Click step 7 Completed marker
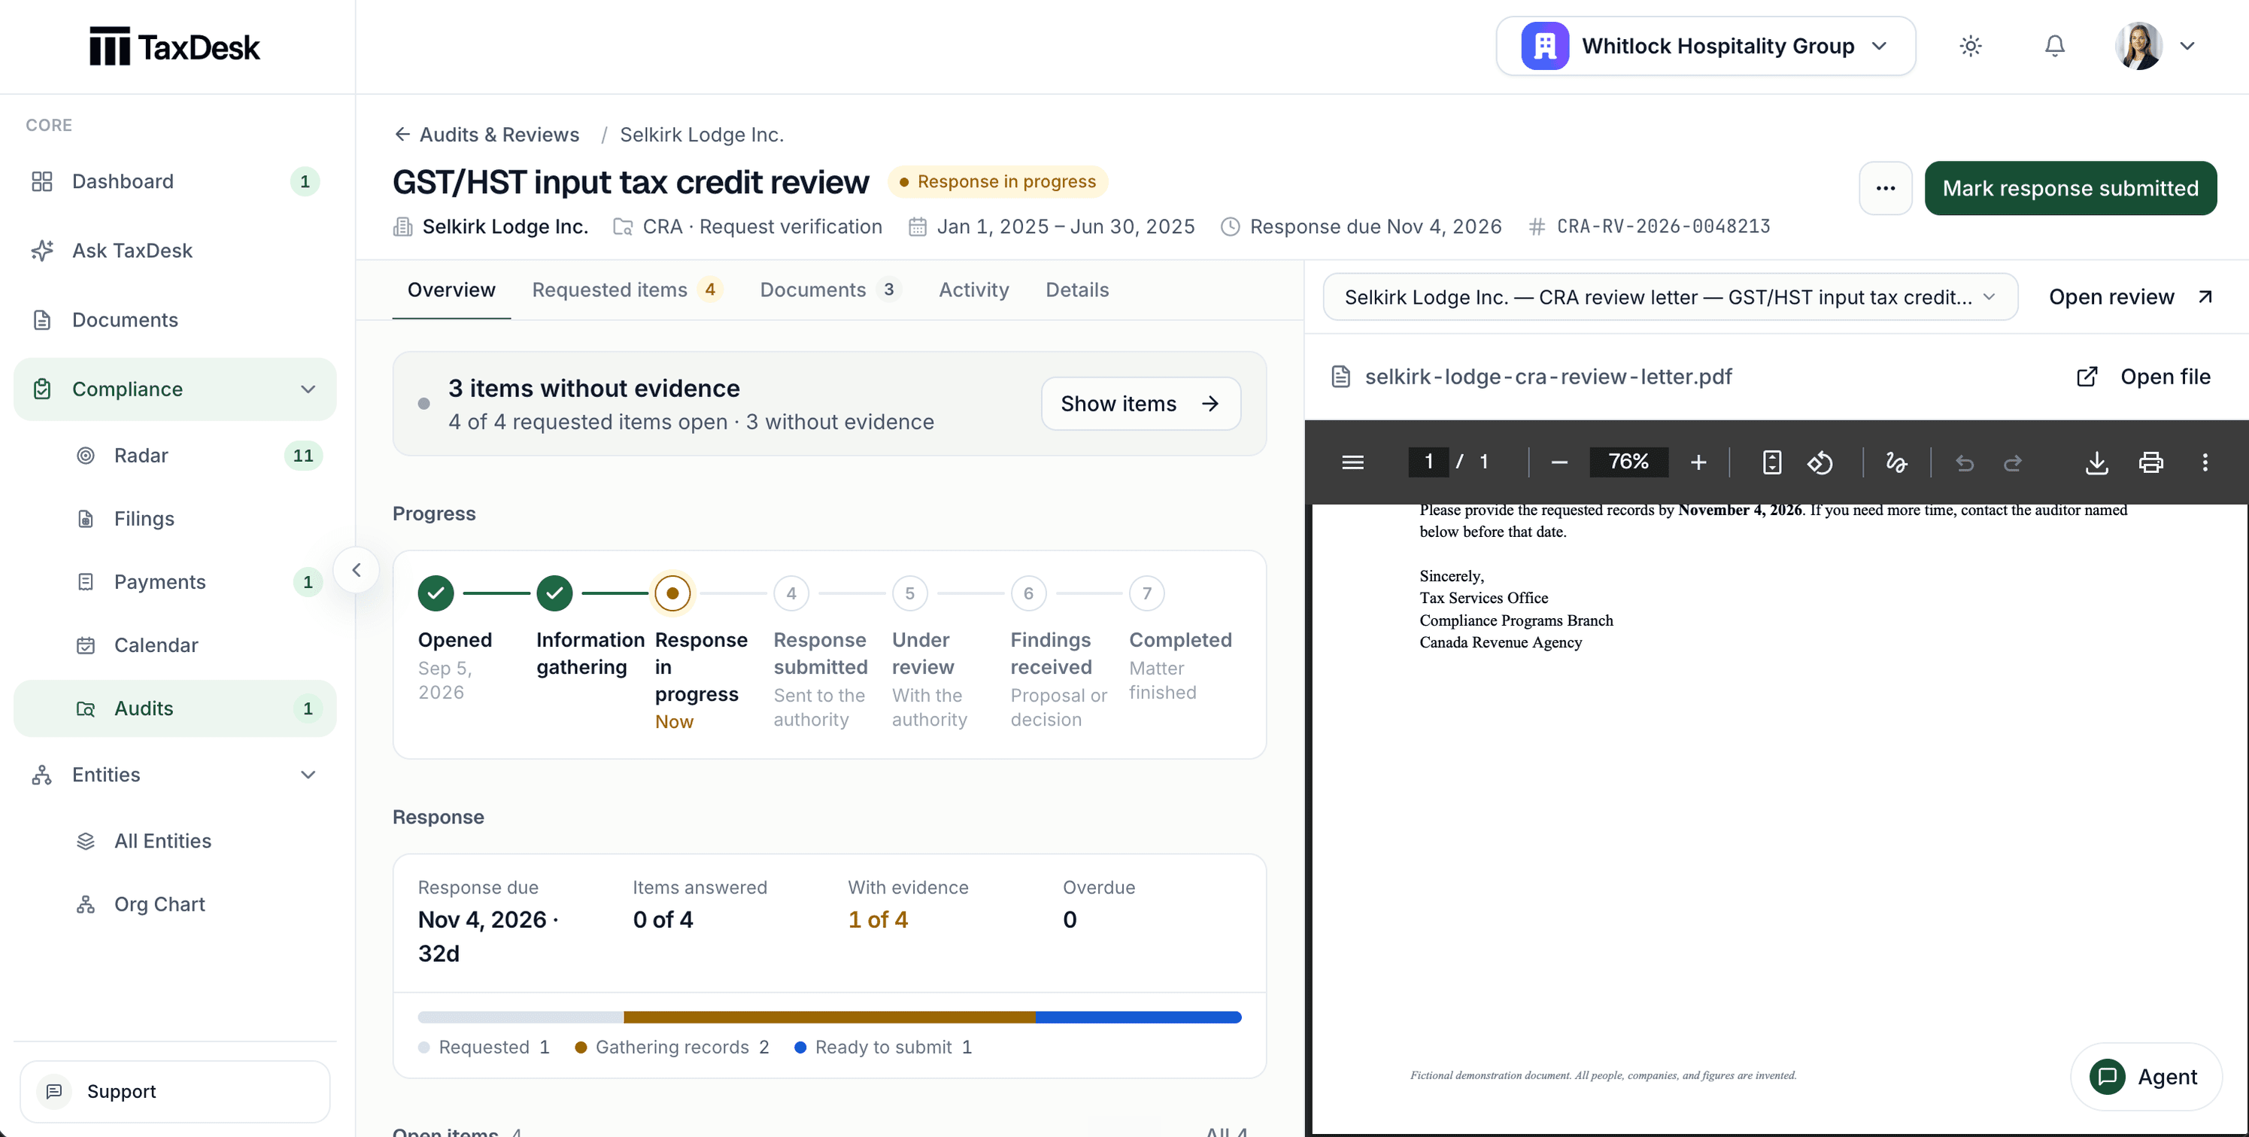Viewport: 2249px width, 1137px height. tap(1146, 593)
